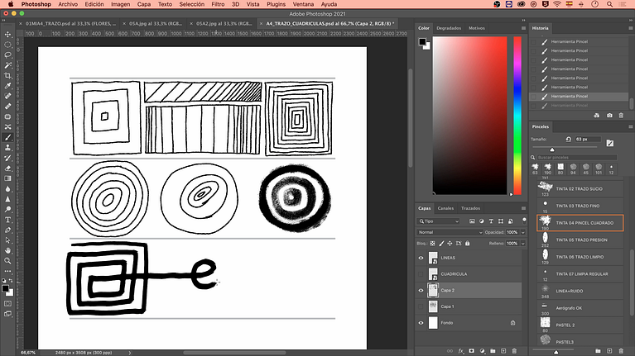Select the Blur drop tool
Image resolution: width=635 pixels, height=356 pixels.
coord(7,188)
